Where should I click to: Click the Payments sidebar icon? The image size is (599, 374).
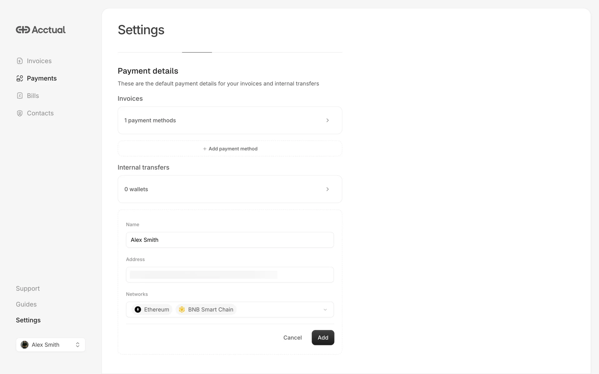[20, 79]
